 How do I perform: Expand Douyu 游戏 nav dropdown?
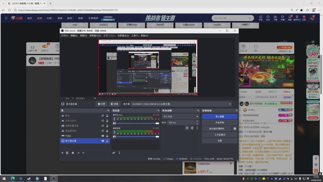pyautogui.click(x=70, y=18)
